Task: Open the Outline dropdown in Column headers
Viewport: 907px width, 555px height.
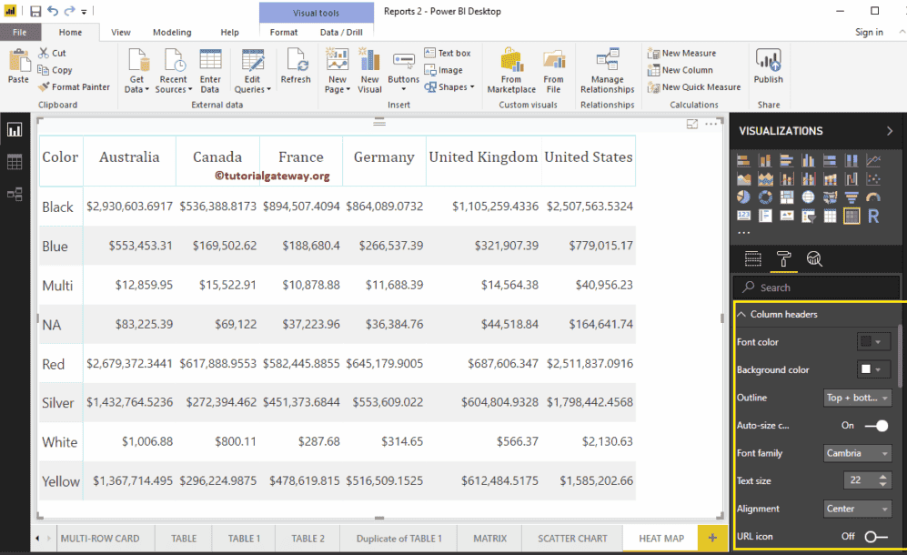Action: [x=856, y=398]
